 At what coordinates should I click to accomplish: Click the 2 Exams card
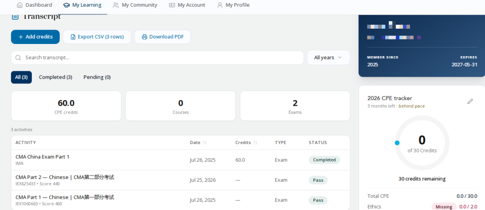point(295,106)
